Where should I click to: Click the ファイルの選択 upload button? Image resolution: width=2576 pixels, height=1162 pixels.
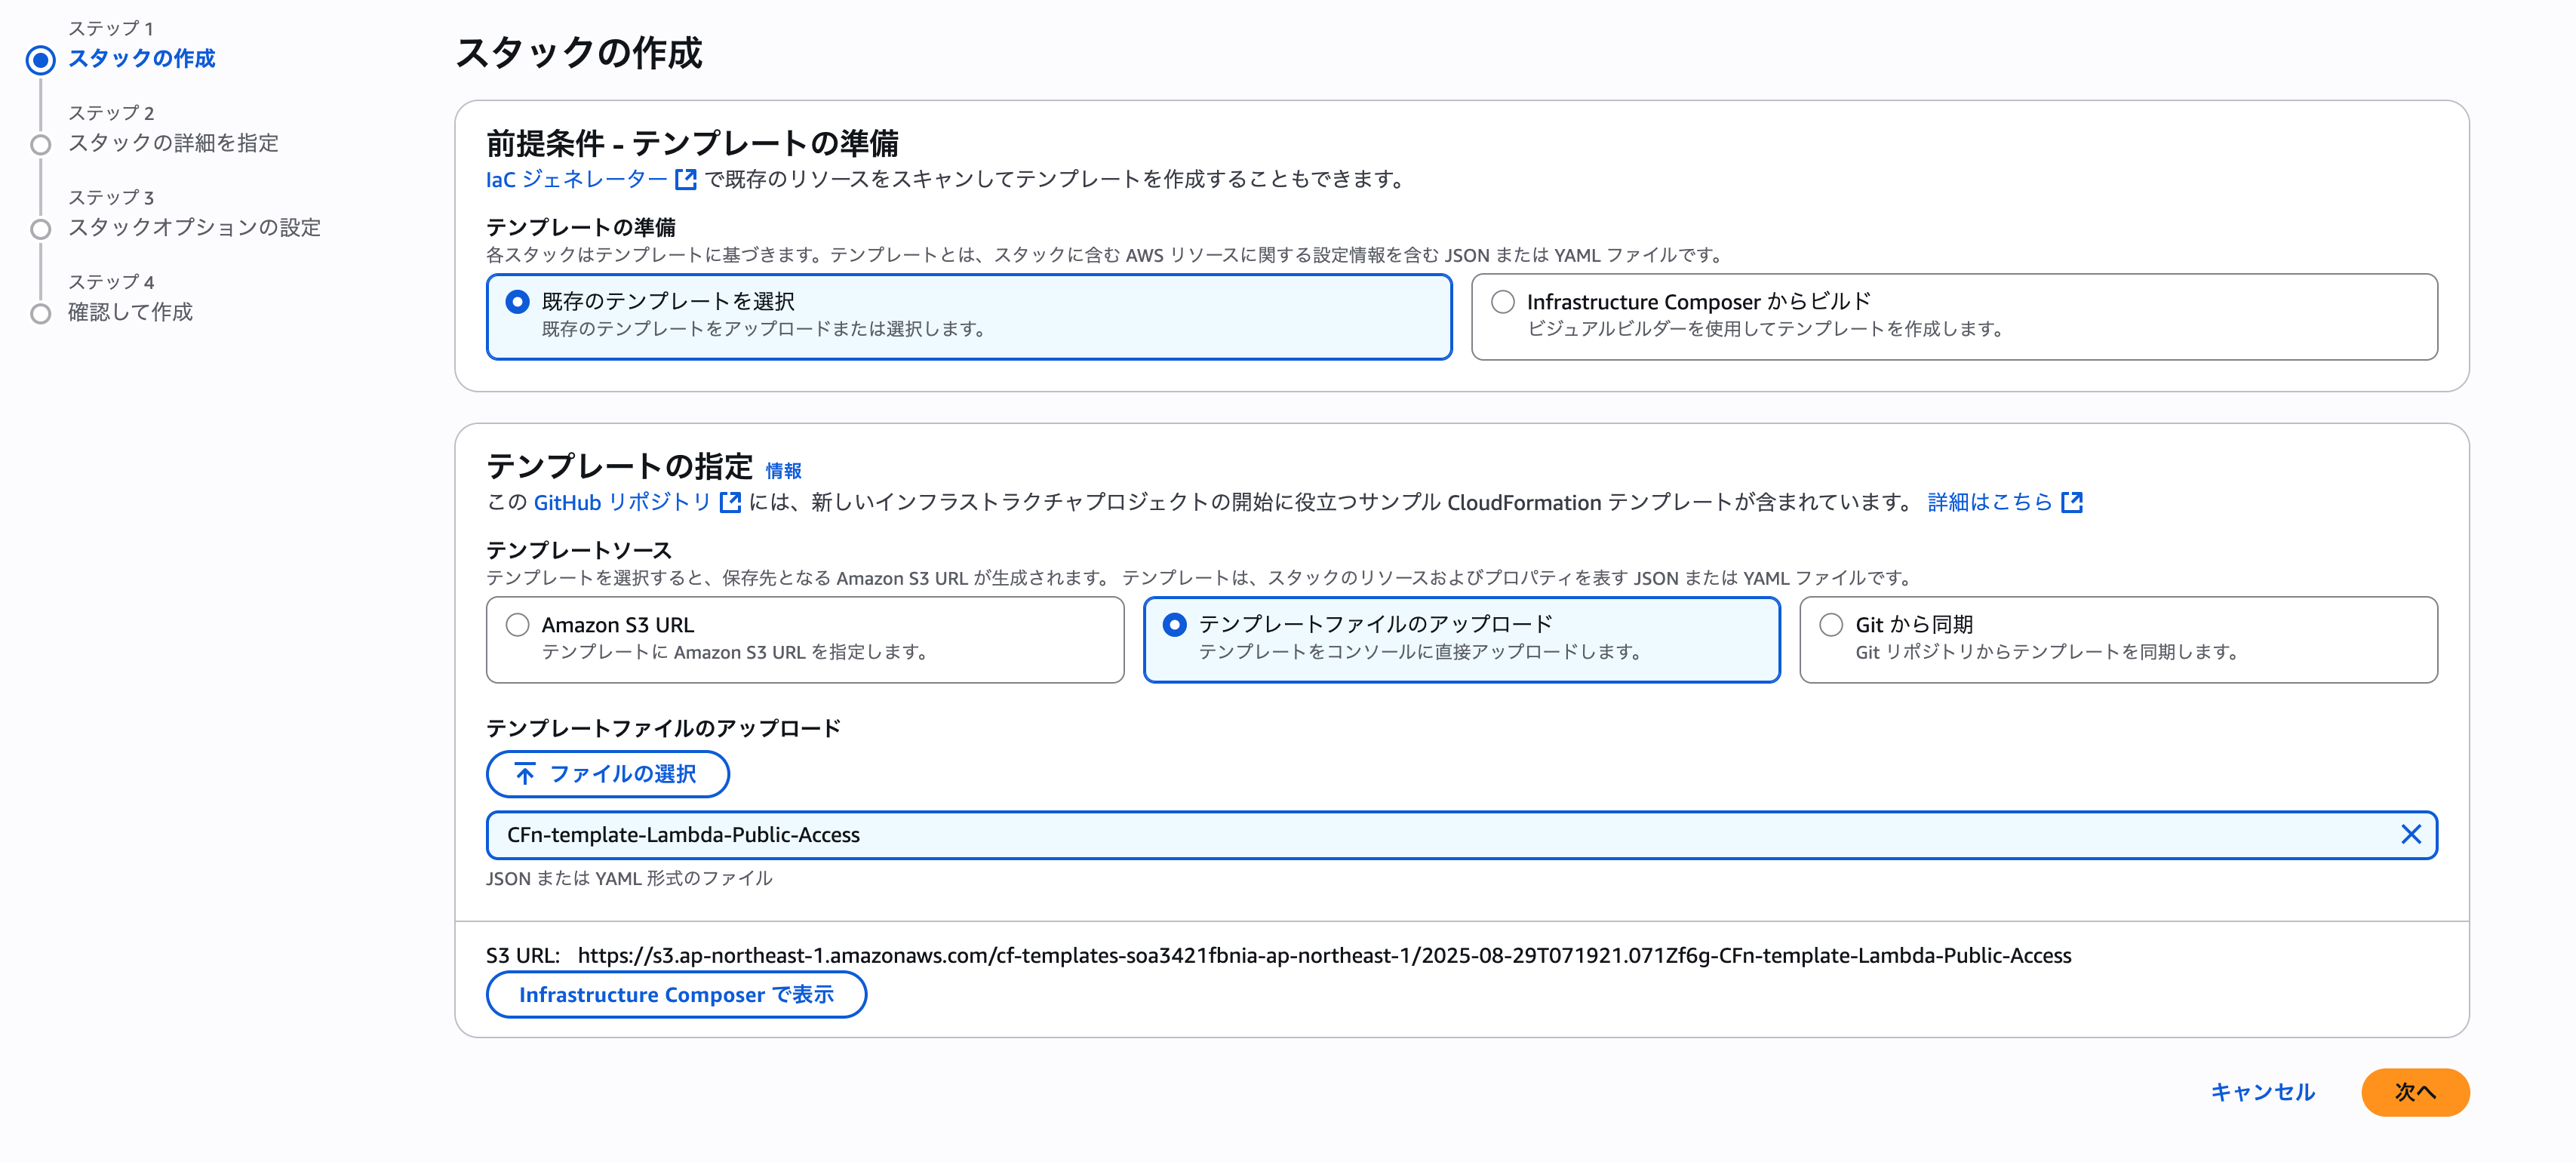coord(607,774)
